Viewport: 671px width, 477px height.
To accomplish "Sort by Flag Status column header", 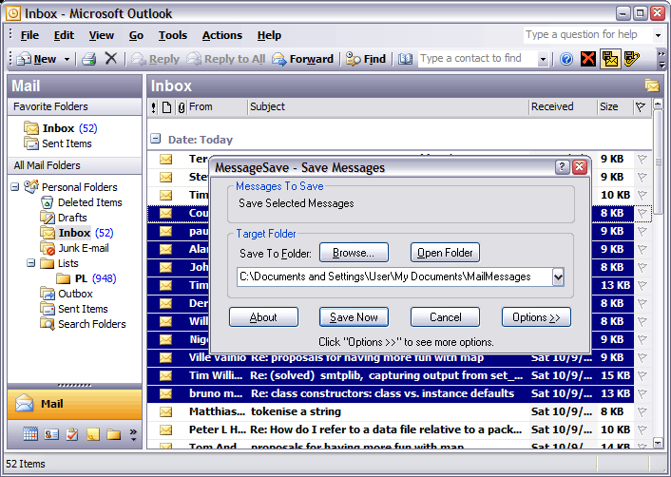I will (x=641, y=107).
